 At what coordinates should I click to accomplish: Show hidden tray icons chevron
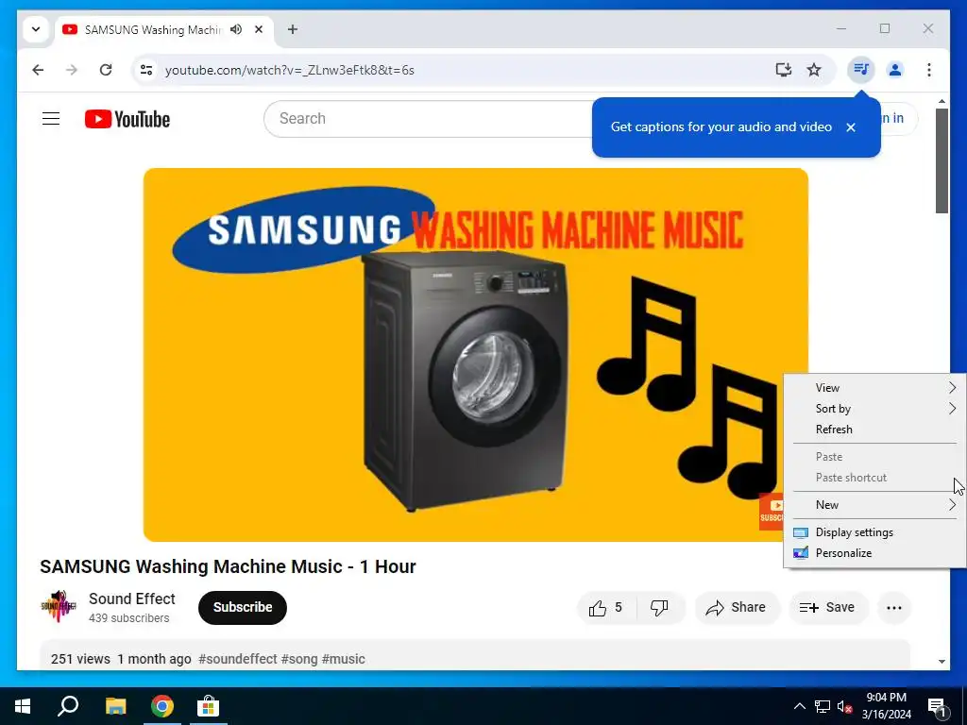click(799, 706)
